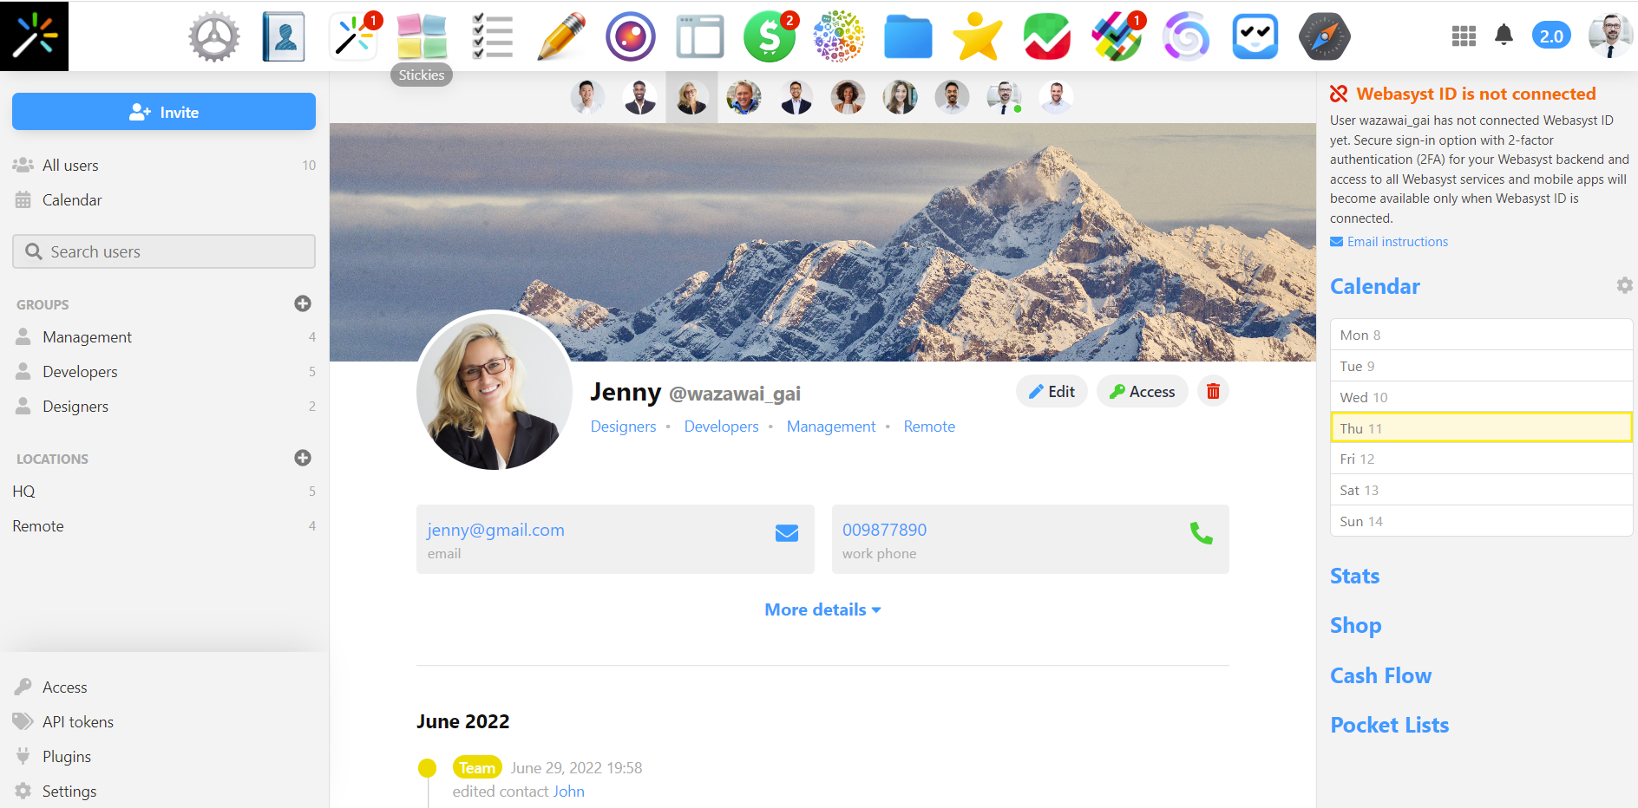The width and height of the screenshot is (1638, 808).
Task: Select All users in the sidebar
Action: [70, 165]
